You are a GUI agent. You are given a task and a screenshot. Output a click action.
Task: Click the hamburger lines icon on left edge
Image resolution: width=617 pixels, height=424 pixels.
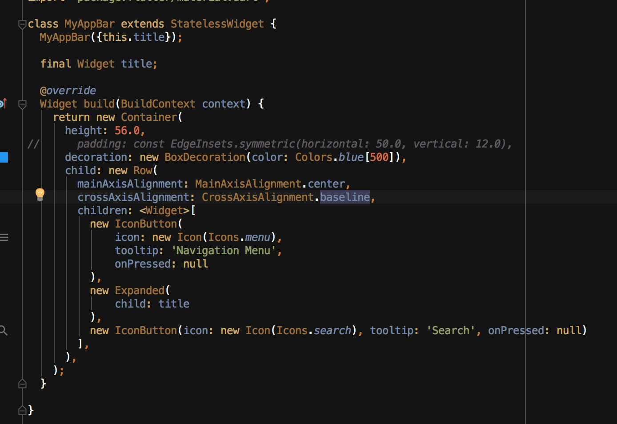(4, 237)
